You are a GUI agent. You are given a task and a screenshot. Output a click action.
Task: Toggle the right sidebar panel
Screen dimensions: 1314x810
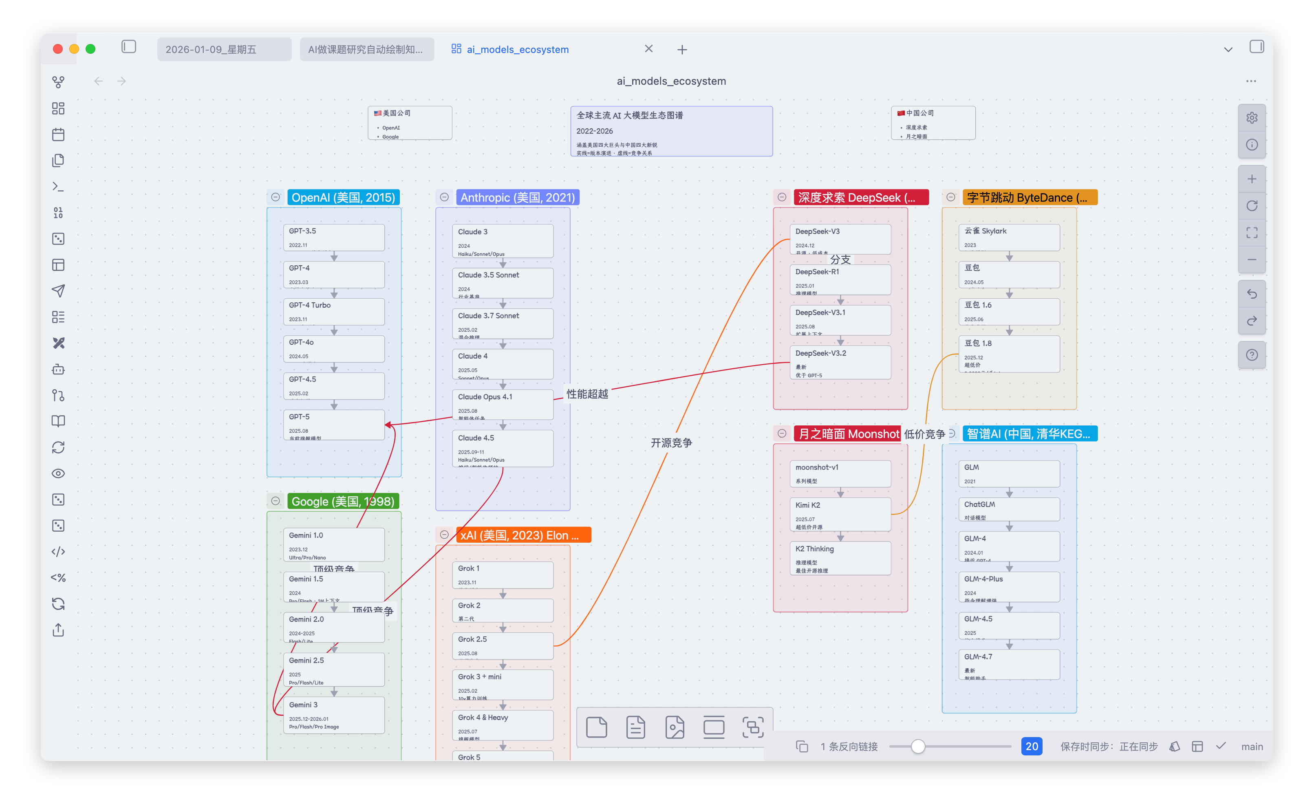pyautogui.click(x=1256, y=46)
